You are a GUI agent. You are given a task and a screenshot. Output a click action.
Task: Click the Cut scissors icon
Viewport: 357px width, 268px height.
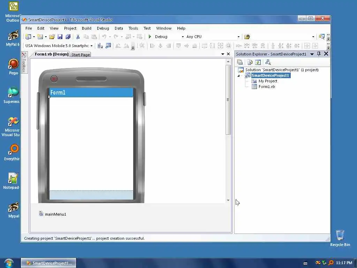78,37
